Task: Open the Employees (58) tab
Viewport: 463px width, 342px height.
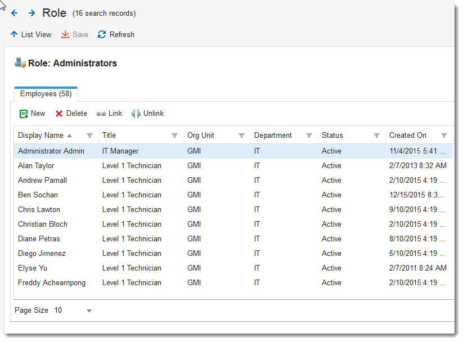Action: 46,94
